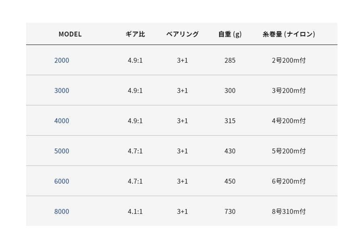The height and width of the screenshot is (249, 362).
Task: Click the 430 weight value
Action: pos(230,151)
